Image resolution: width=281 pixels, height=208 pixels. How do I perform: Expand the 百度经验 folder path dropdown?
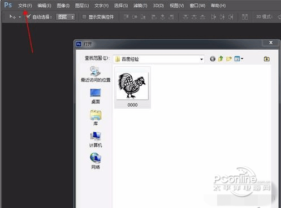(201, 59)
